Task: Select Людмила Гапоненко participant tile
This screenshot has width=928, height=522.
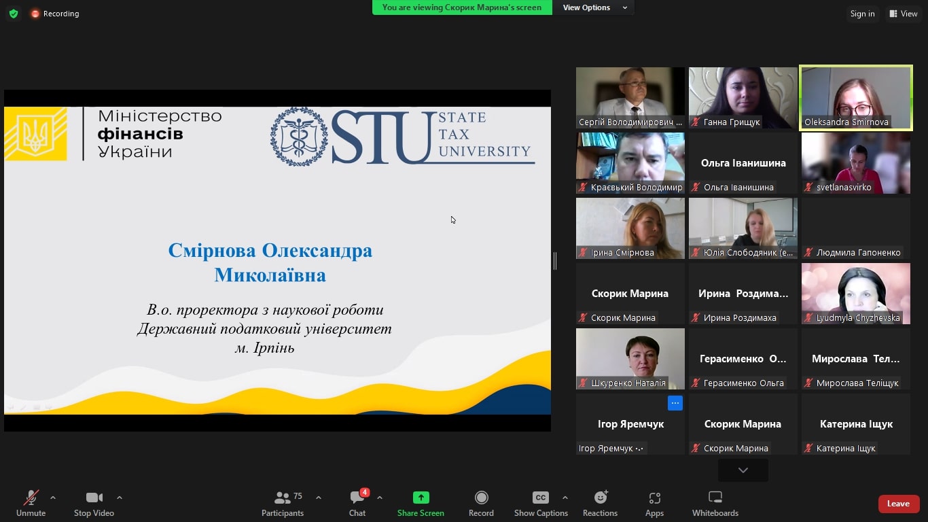Action: [x=856, y=228]
